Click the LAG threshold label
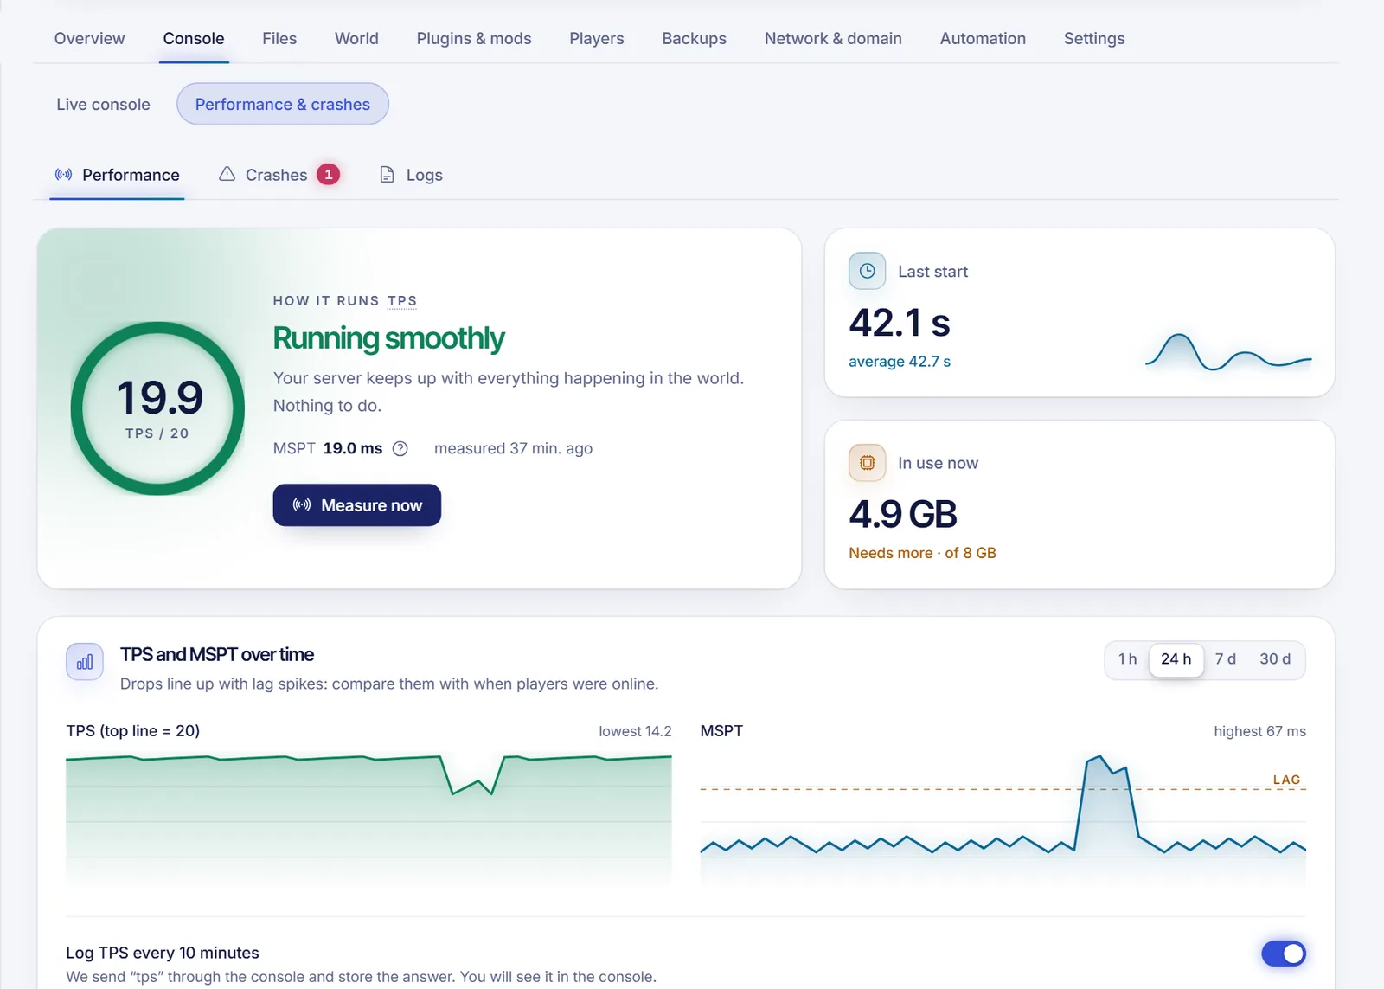The width and height of the screenshot is (1384, 989). click(x=1286, y=780)
